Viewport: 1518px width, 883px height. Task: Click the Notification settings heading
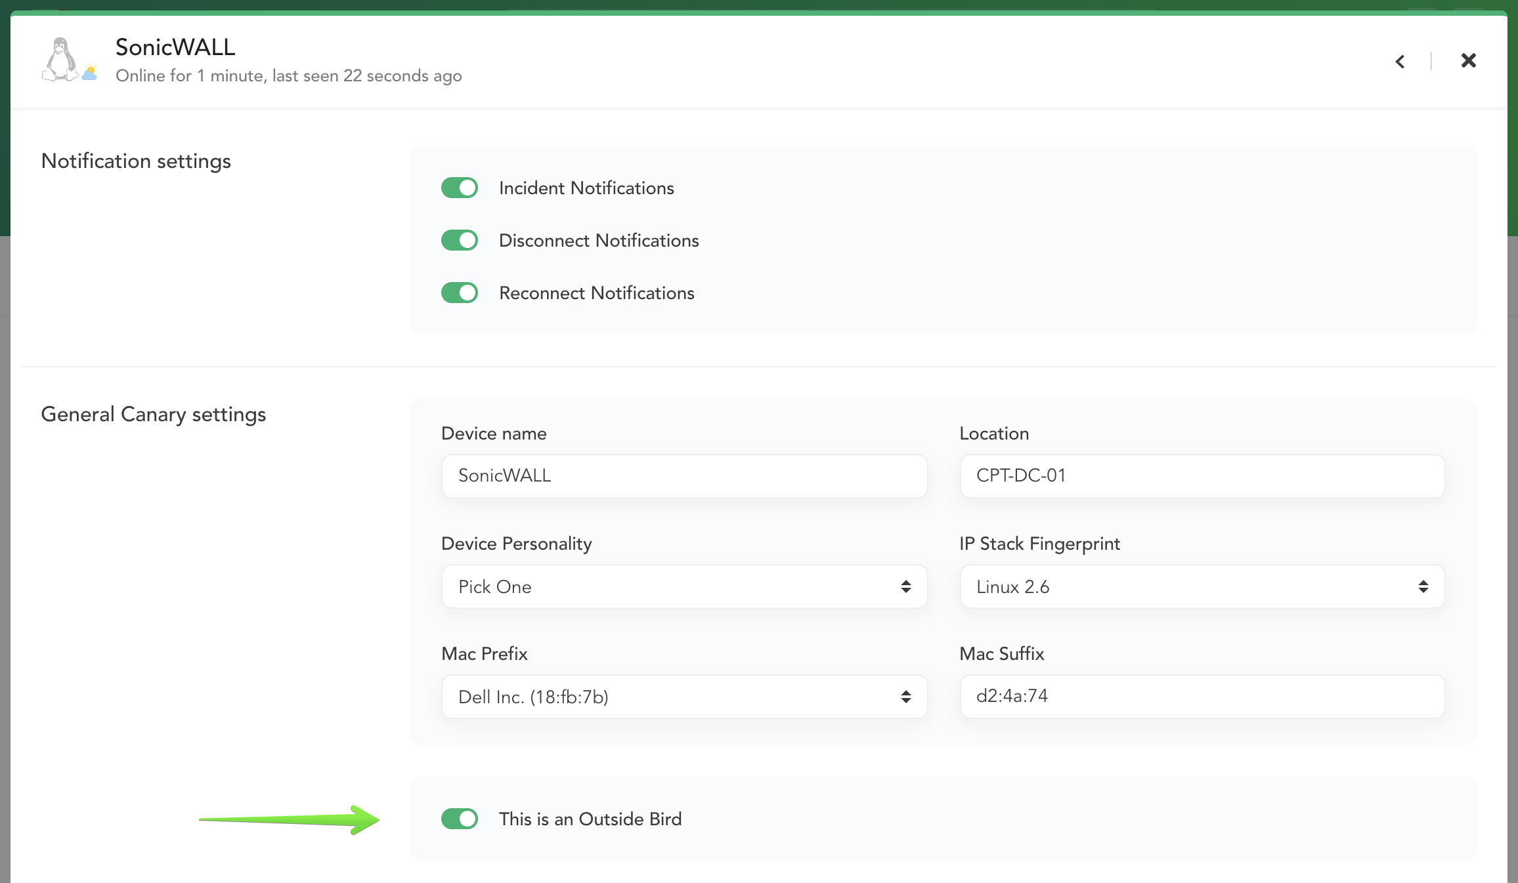tap(136, 161)
